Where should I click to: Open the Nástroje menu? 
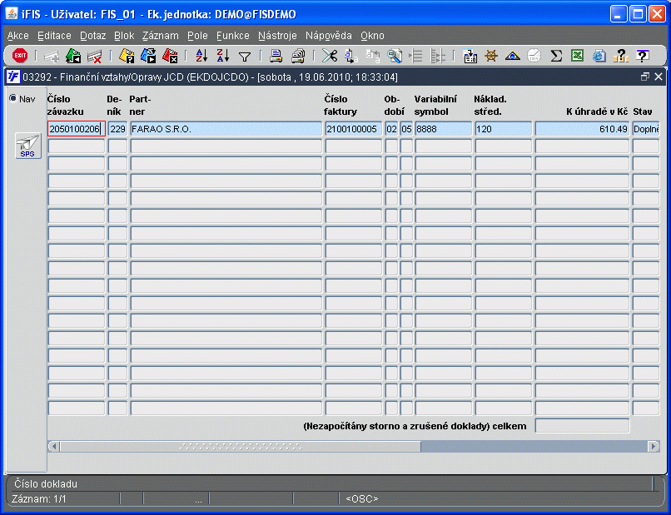(x=277, y=36)
